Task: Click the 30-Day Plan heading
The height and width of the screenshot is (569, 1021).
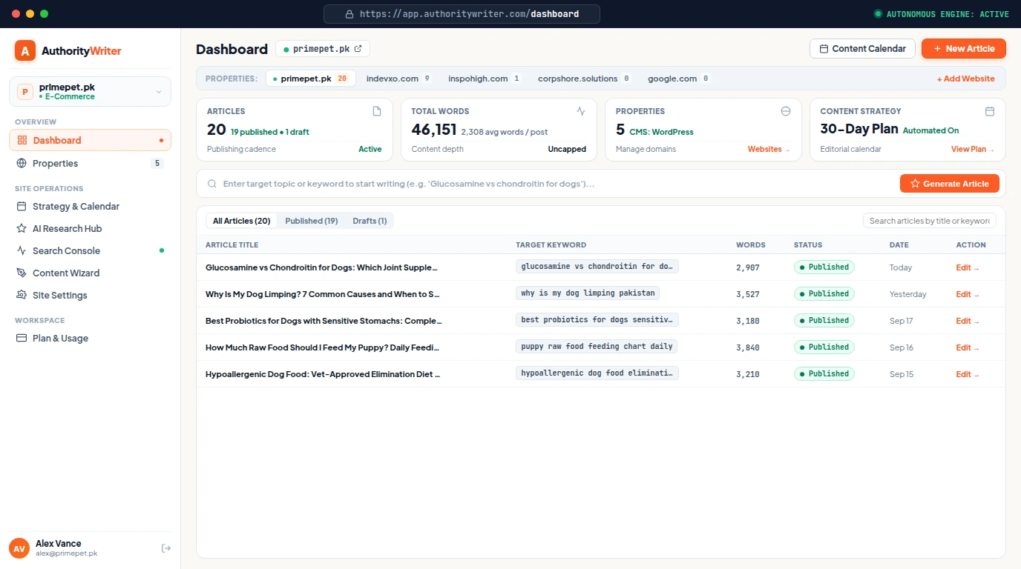Action: [859, 129]
